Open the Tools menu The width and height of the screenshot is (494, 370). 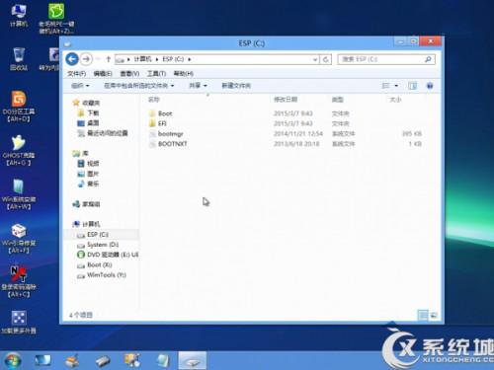(156, 74)
